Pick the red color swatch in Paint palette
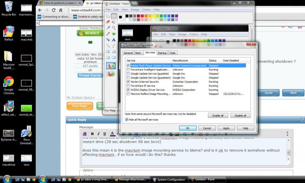The height and width of the screenshot is (183, 305). (142, 16)
